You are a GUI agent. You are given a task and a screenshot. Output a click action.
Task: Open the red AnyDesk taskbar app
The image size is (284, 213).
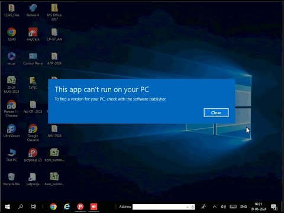tap(93, 206)
